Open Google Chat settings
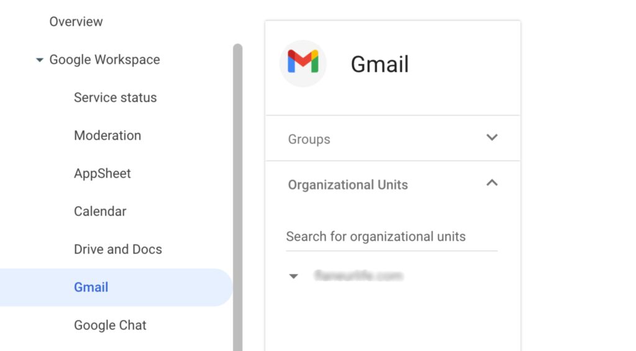 (110, 325)
